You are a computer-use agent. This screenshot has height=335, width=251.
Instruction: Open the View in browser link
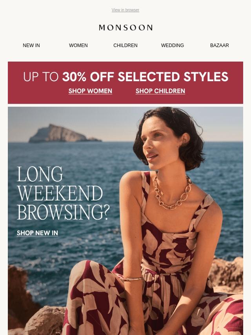pyautogui.click(x=125, y=10)
